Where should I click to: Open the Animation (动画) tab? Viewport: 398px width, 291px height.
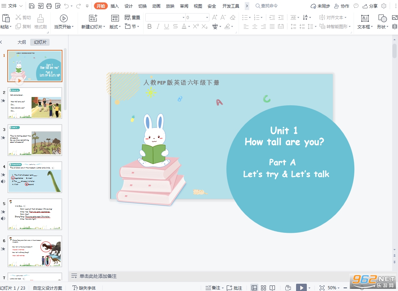tap(156, 6)
